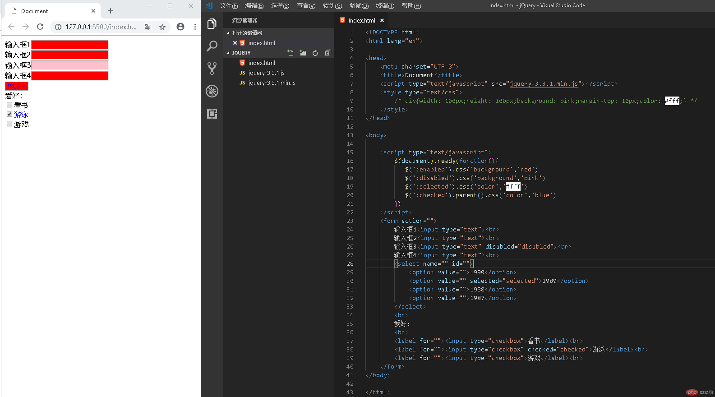Open the 查看(V) menu
The width and height of the screenshot is (715, 397).
point(306,5)
